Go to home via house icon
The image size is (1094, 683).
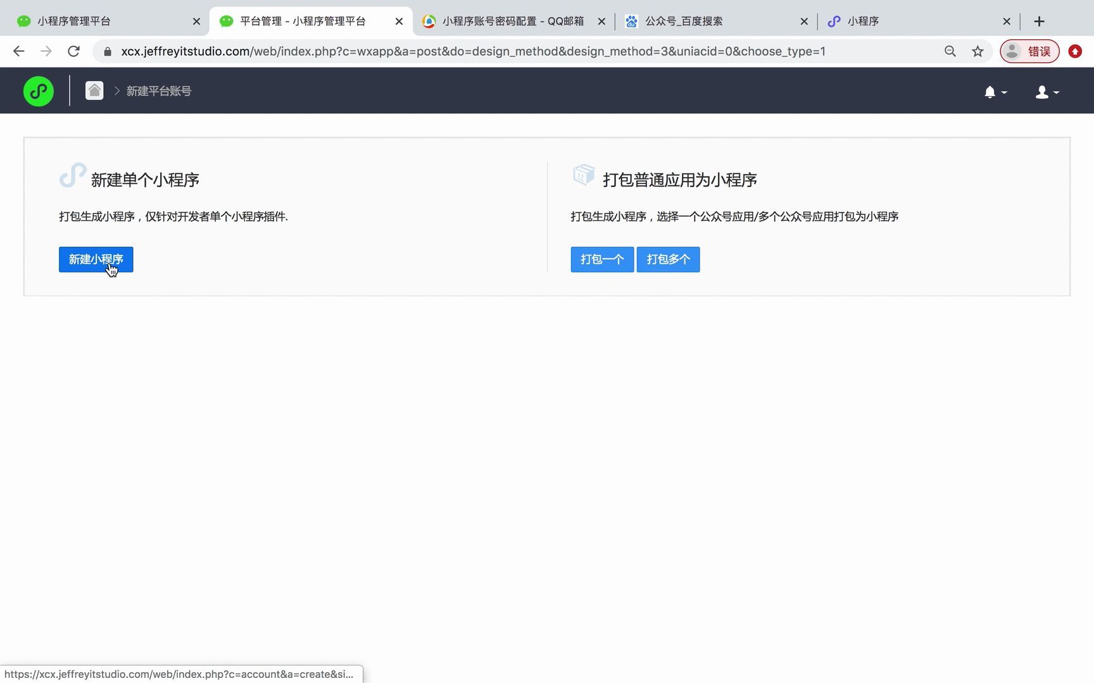(94, 90)
